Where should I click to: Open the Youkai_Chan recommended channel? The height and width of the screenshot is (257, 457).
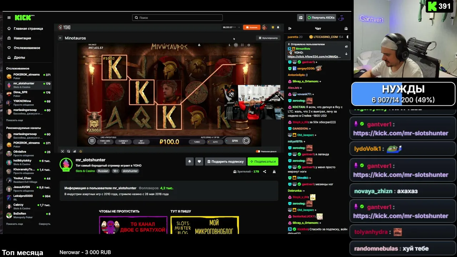point(29,180)
